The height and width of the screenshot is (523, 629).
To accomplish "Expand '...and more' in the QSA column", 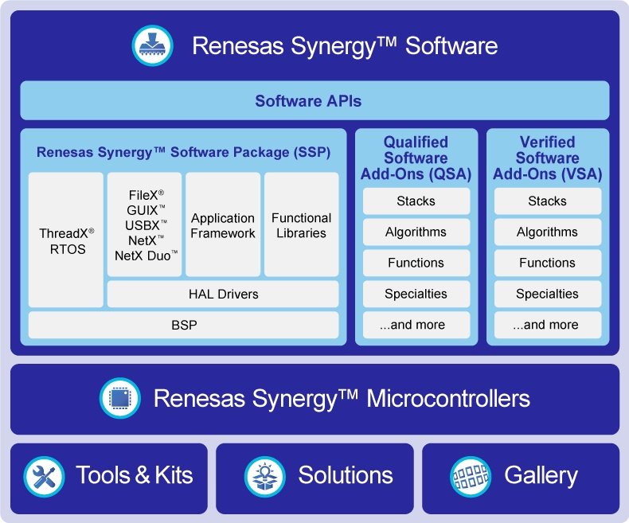I will click(x=416, y=325).
